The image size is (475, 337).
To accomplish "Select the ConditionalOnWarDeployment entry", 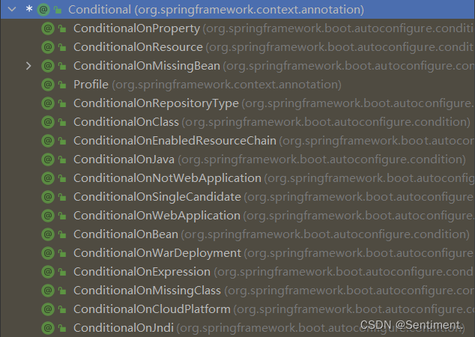I will (157, 253).
